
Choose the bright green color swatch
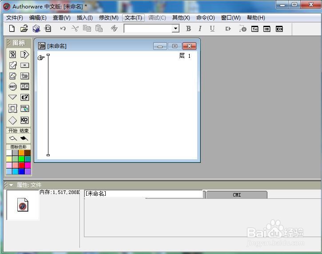click(x=22, y=159)
